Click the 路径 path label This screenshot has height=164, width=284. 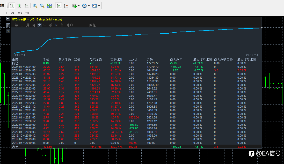92,25
